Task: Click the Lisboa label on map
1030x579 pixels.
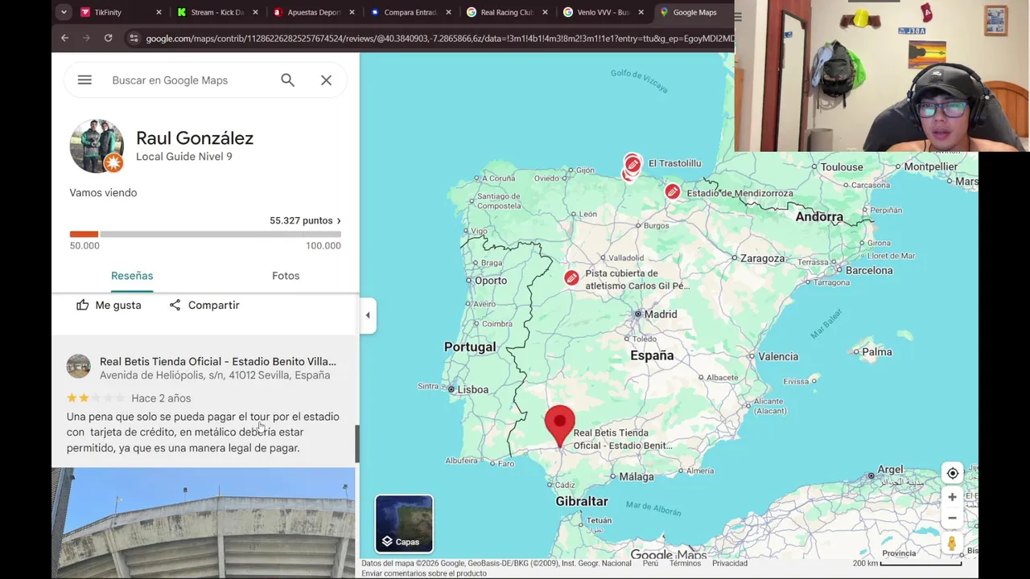Action: click(x=473, y=389)
